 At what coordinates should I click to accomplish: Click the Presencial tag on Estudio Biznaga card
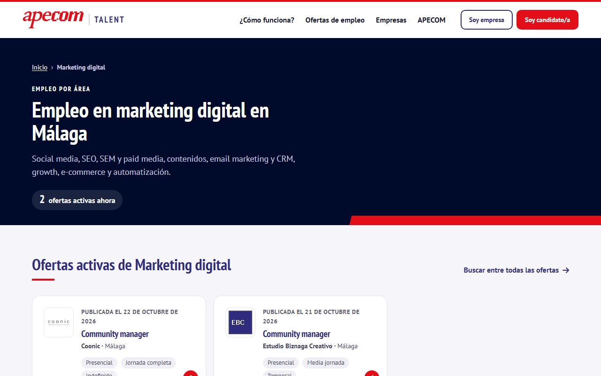(x=281, y=363)
